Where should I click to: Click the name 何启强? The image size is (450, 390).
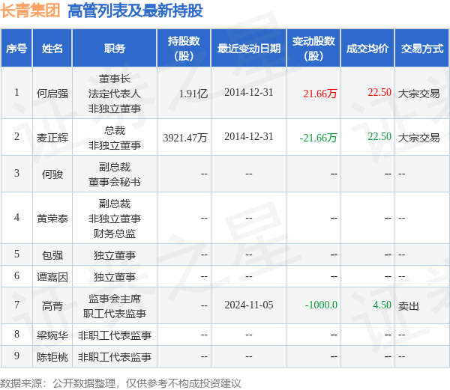52,94
